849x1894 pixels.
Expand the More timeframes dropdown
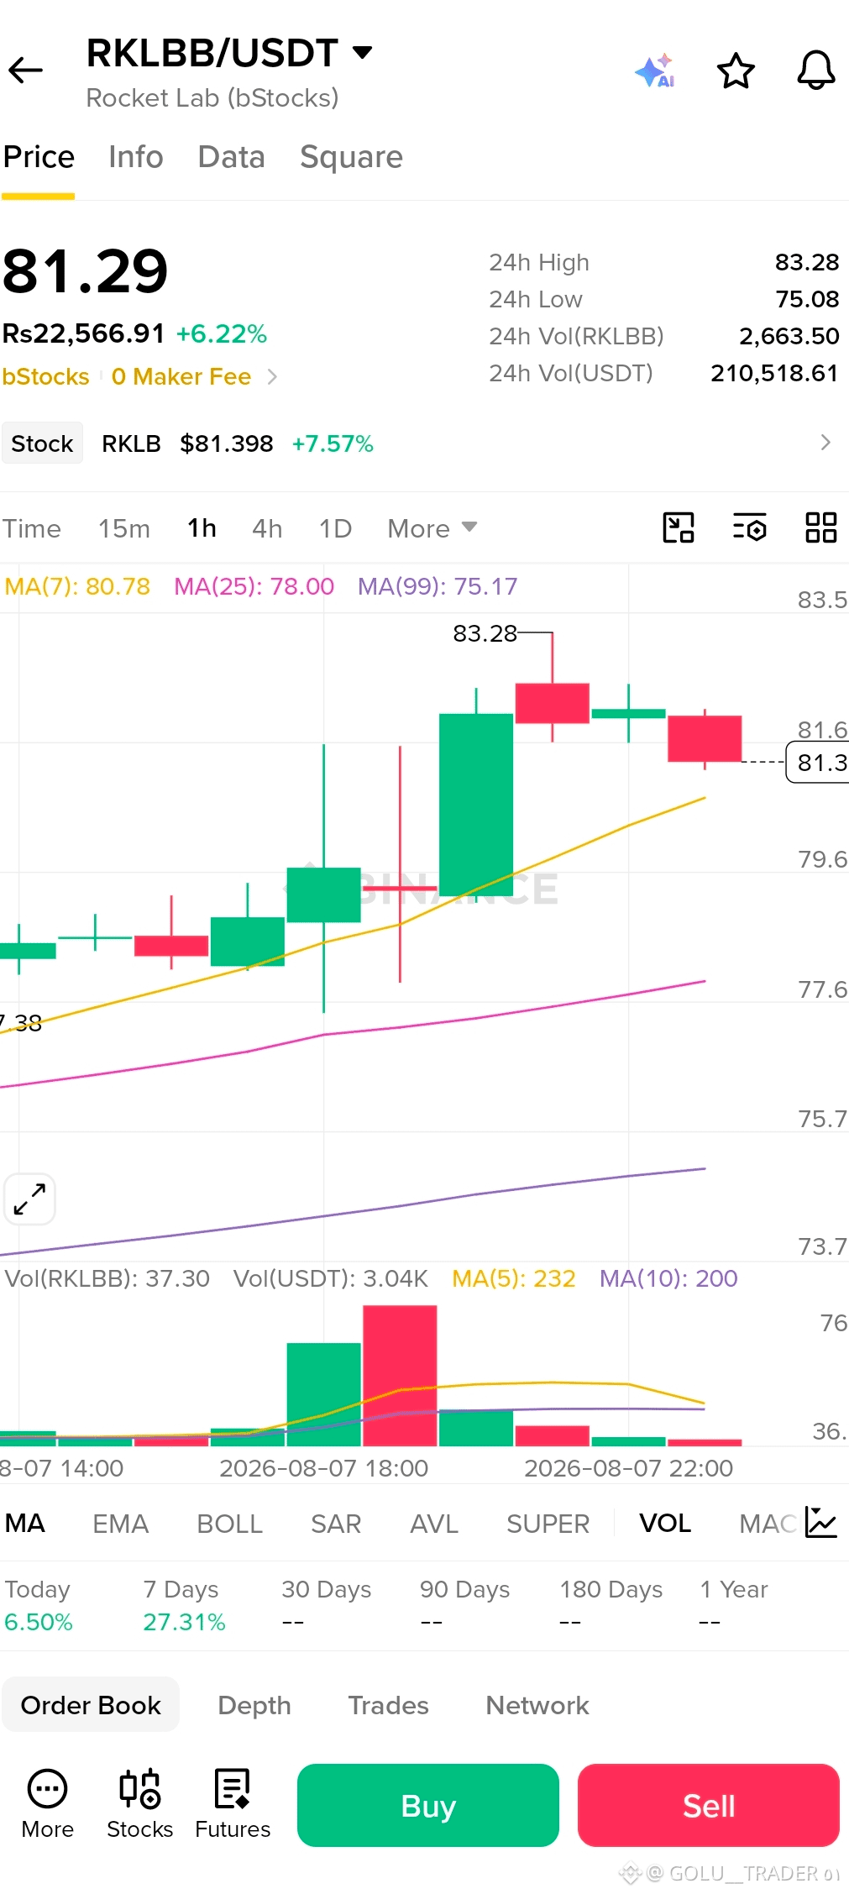tap(432, 528)
